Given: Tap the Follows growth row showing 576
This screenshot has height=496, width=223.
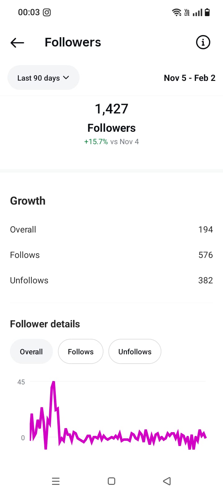Looking at the screenshot, I should tap(111, 255).
